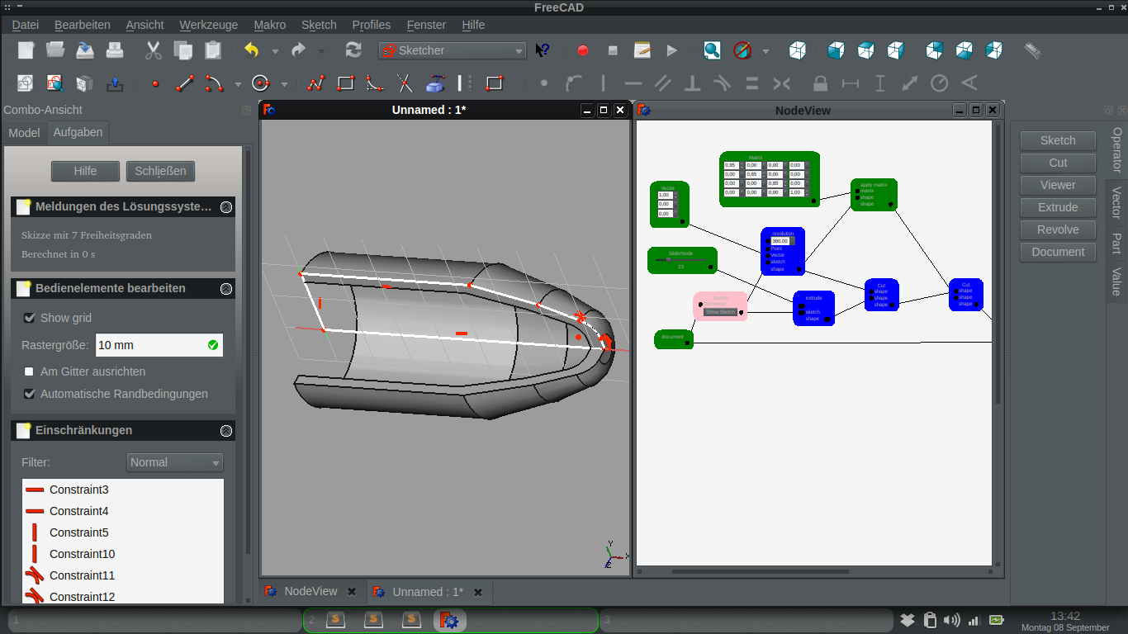The height and width of the screenshot is (634, 1128).
Task: Click Show Sketch in the pink node
Action: pos(720,312)
